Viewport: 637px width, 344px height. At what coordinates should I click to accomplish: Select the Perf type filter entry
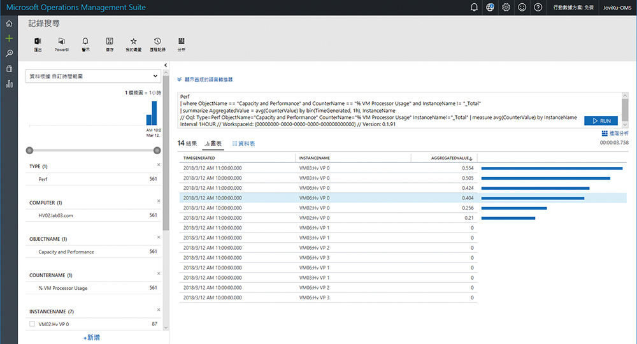coord(93,179)
